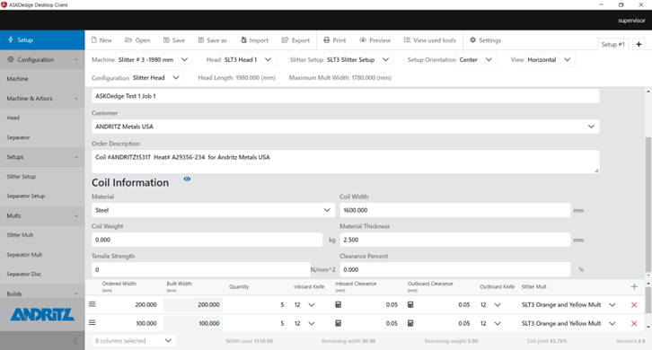Click the supervisor user label
Viewport: 652px width, 350px height.
click(x=631, y=21)
